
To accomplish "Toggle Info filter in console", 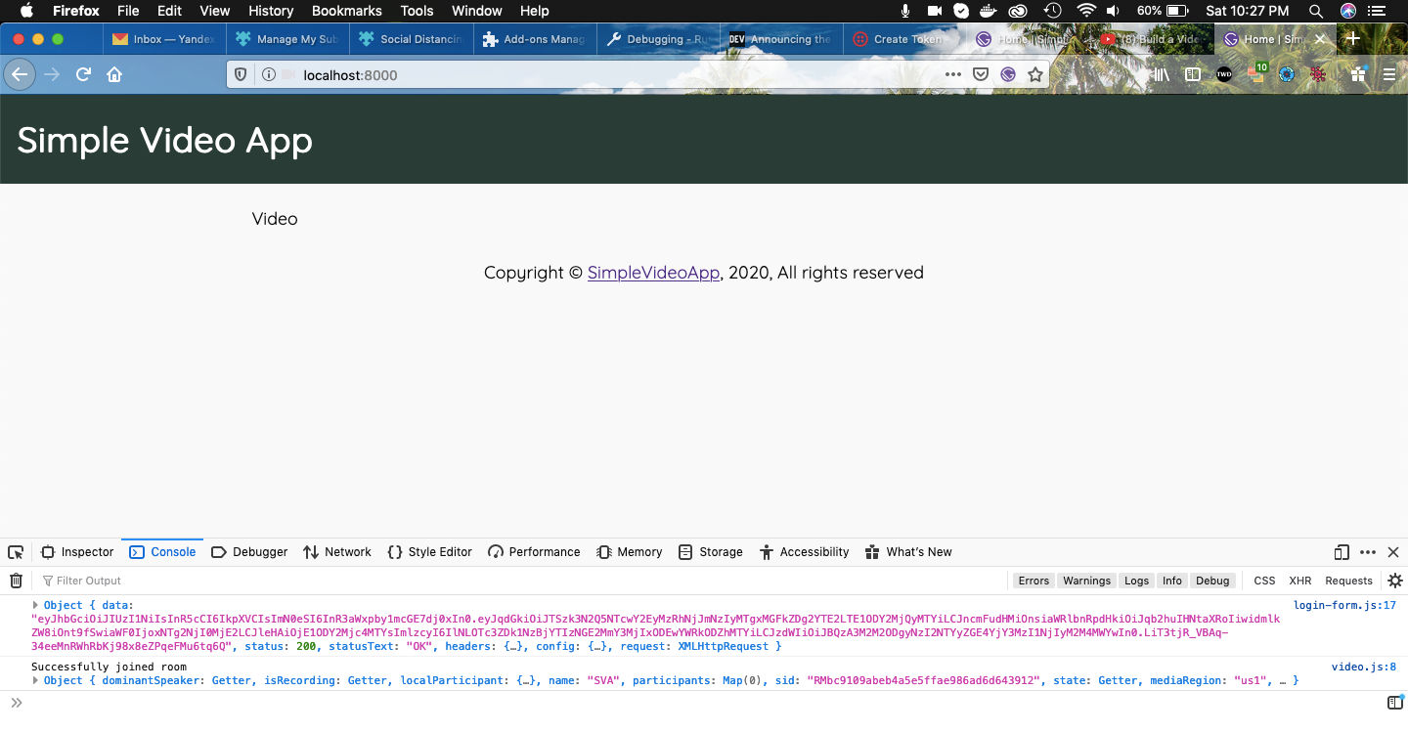I will [1172, 581].
